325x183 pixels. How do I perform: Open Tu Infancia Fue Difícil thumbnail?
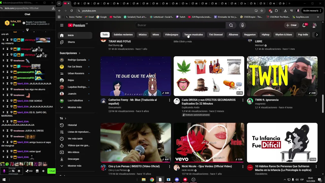click(x=282, y=143)
